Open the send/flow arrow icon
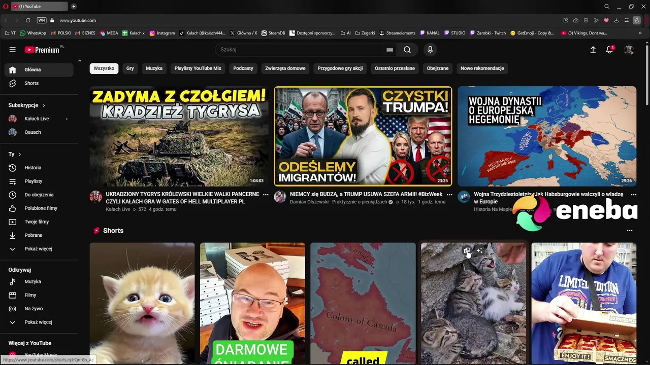The height and width of the screenshot is (365, 650). tap(596, 20)
